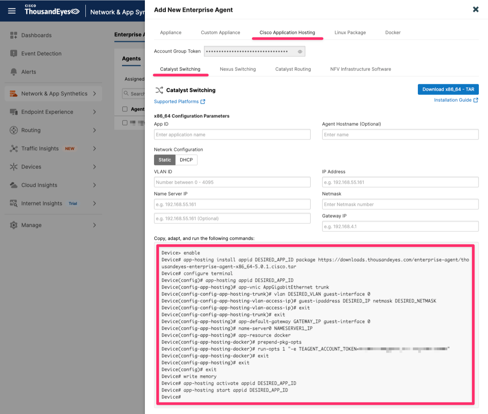Reveal the Account Group Token with eye icon

[x=300, y=51]
